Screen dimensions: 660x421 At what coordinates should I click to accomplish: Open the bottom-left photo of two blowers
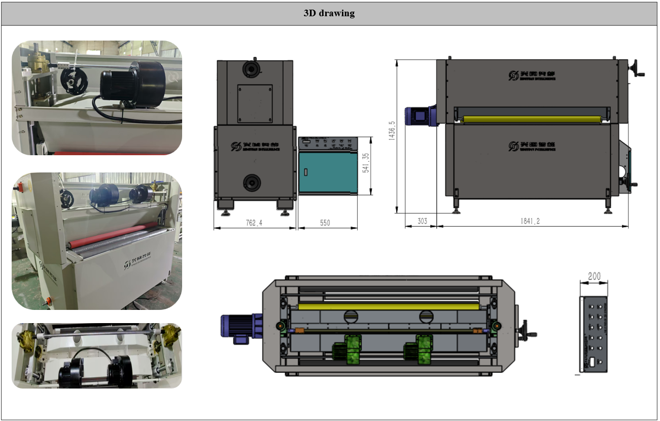97,356
